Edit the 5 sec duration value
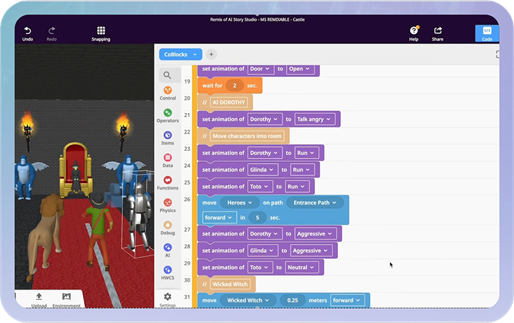 pos(258,218)
